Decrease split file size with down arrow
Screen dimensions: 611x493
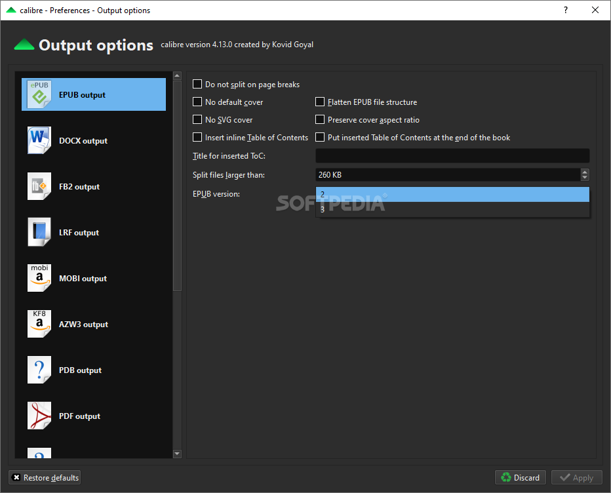585,178
